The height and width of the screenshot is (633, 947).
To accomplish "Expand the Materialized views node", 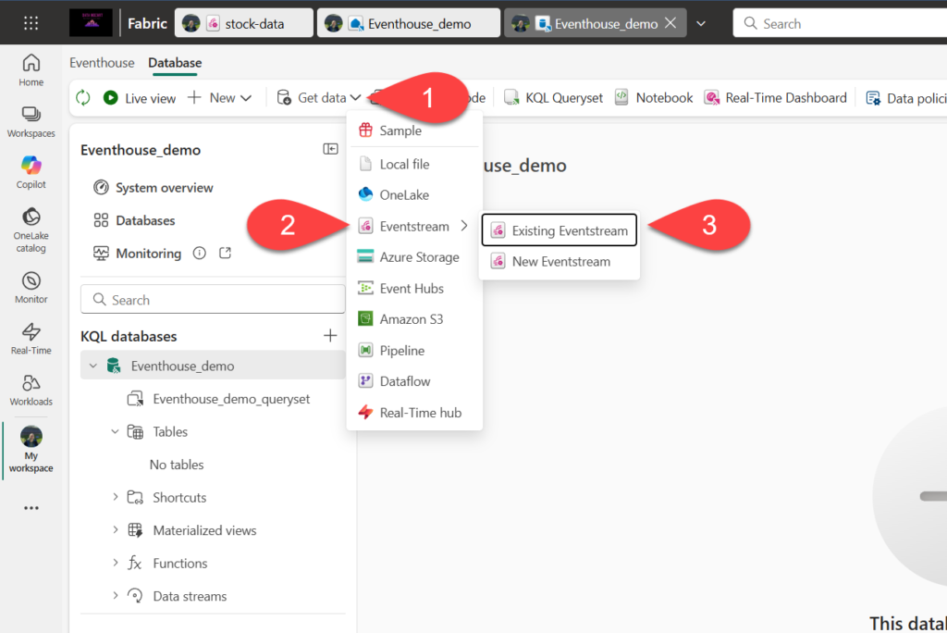I will 116,530.
